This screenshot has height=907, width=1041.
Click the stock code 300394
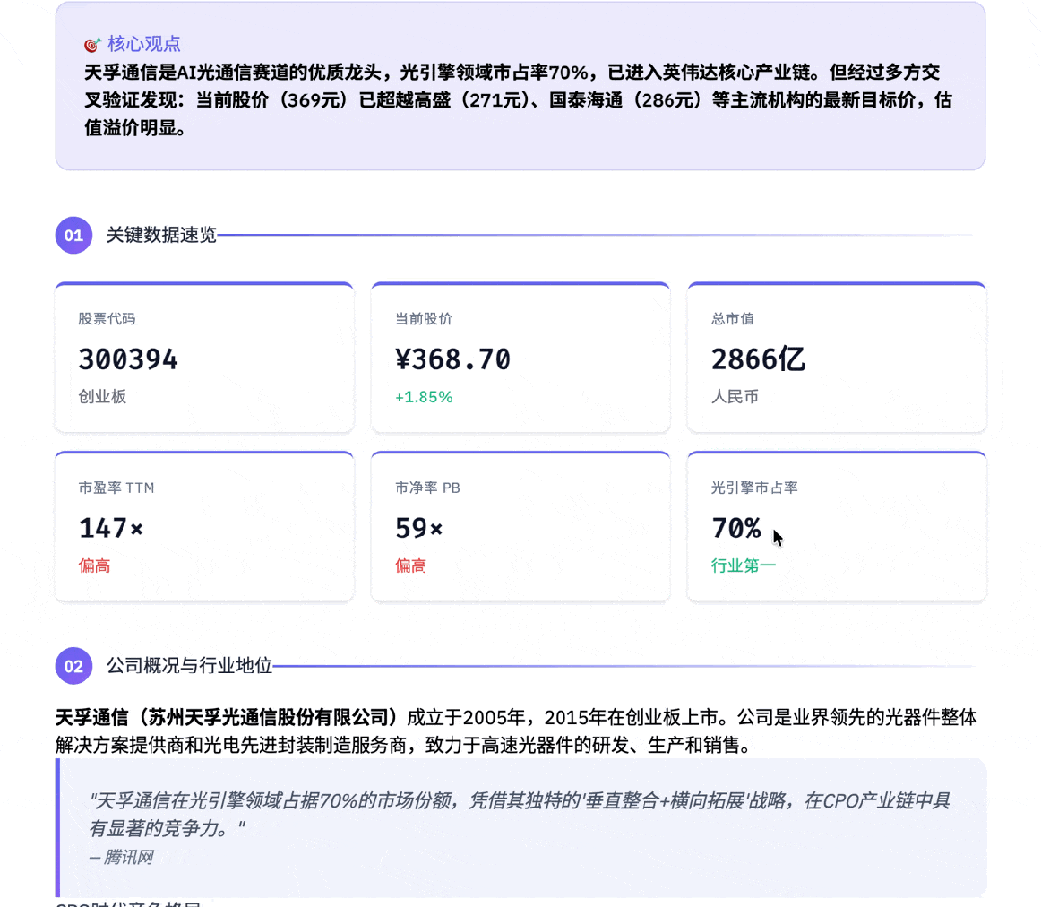click(x=128, y=360)
